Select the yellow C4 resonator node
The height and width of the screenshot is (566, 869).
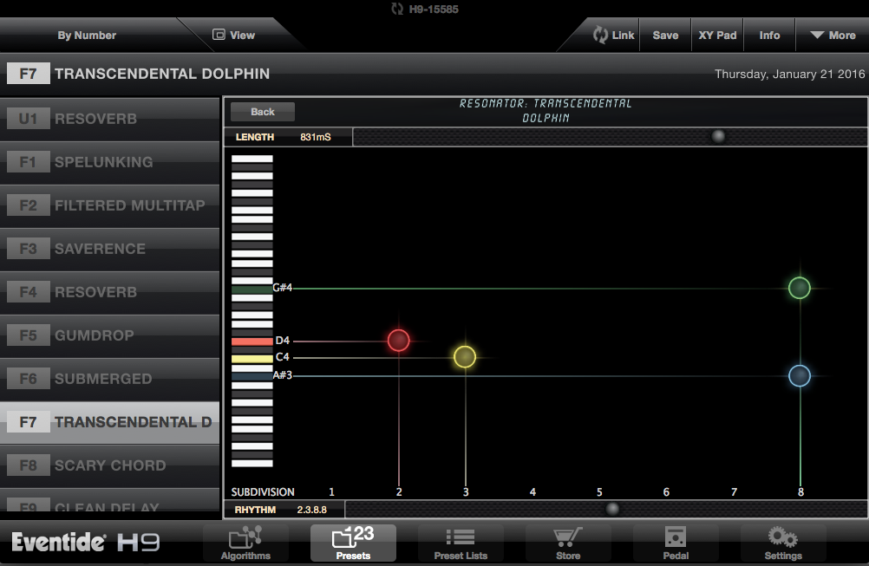[x=465, y=357]
